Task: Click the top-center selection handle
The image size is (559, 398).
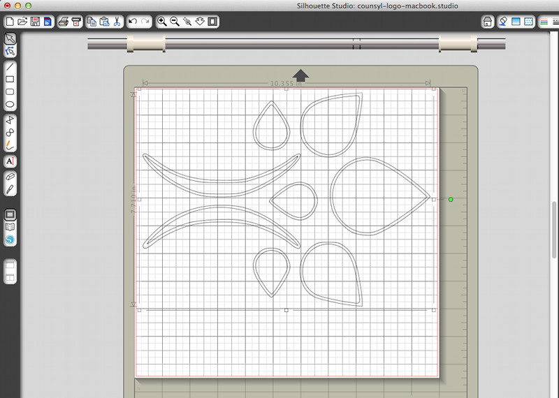Action: click(286, 89)
